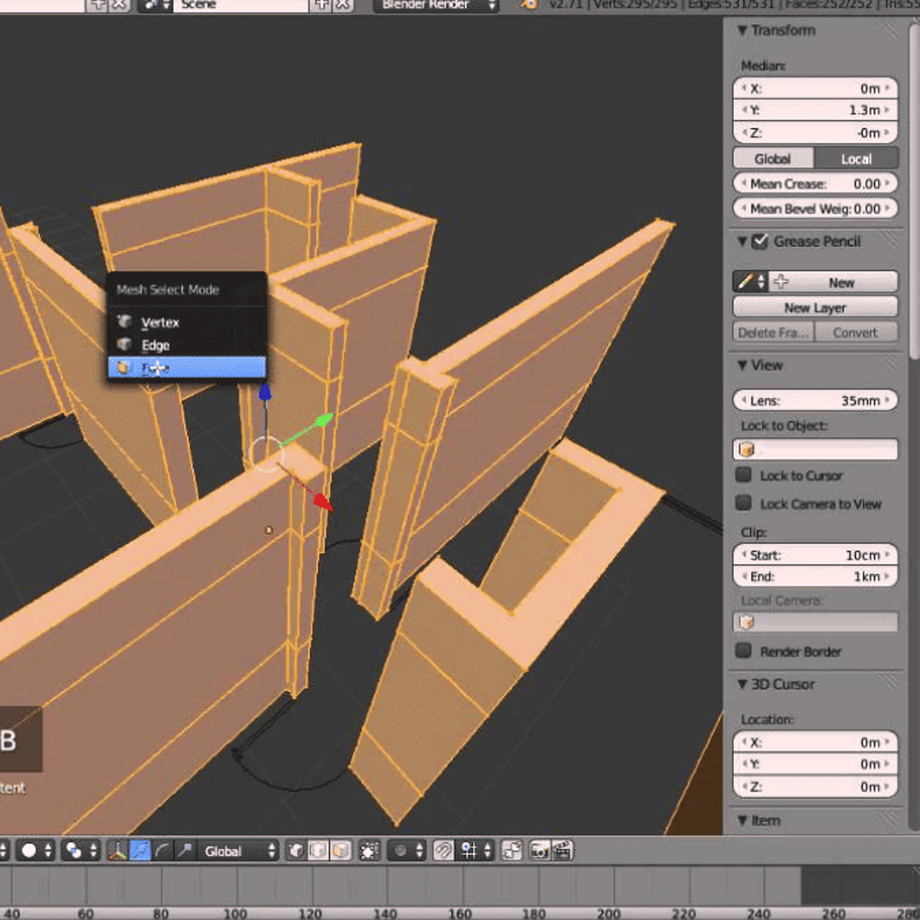The image size is (920, 920).
Task: Click the snap magnet icon
Action: point(443,851)
